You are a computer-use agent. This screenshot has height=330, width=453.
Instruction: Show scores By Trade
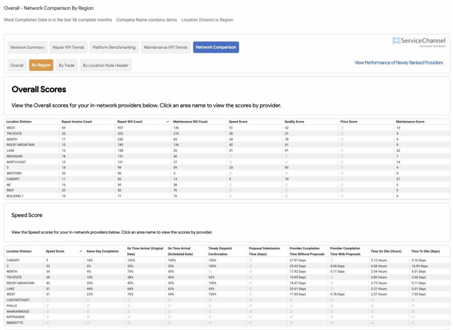[x=67, y=65]
